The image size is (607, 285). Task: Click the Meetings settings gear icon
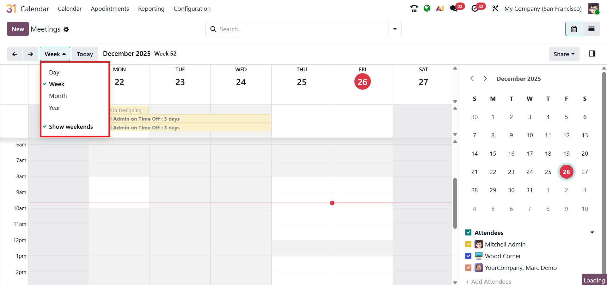(x=66, y=29)
